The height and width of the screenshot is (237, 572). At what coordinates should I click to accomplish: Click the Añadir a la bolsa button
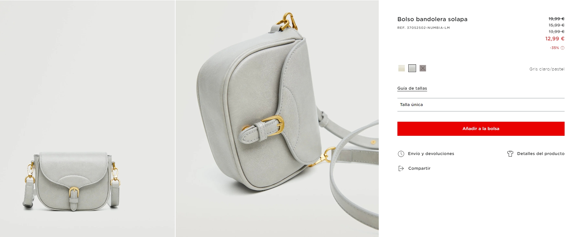481,129
